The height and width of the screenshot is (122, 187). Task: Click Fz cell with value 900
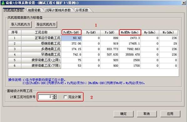tap(110, 66)
